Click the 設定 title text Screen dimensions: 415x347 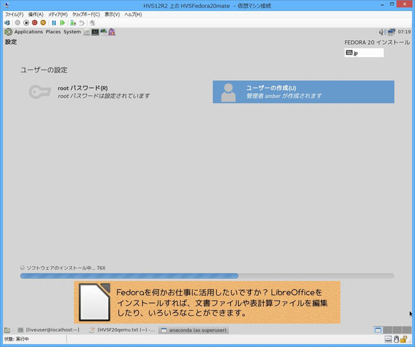[x=11, y=41]
